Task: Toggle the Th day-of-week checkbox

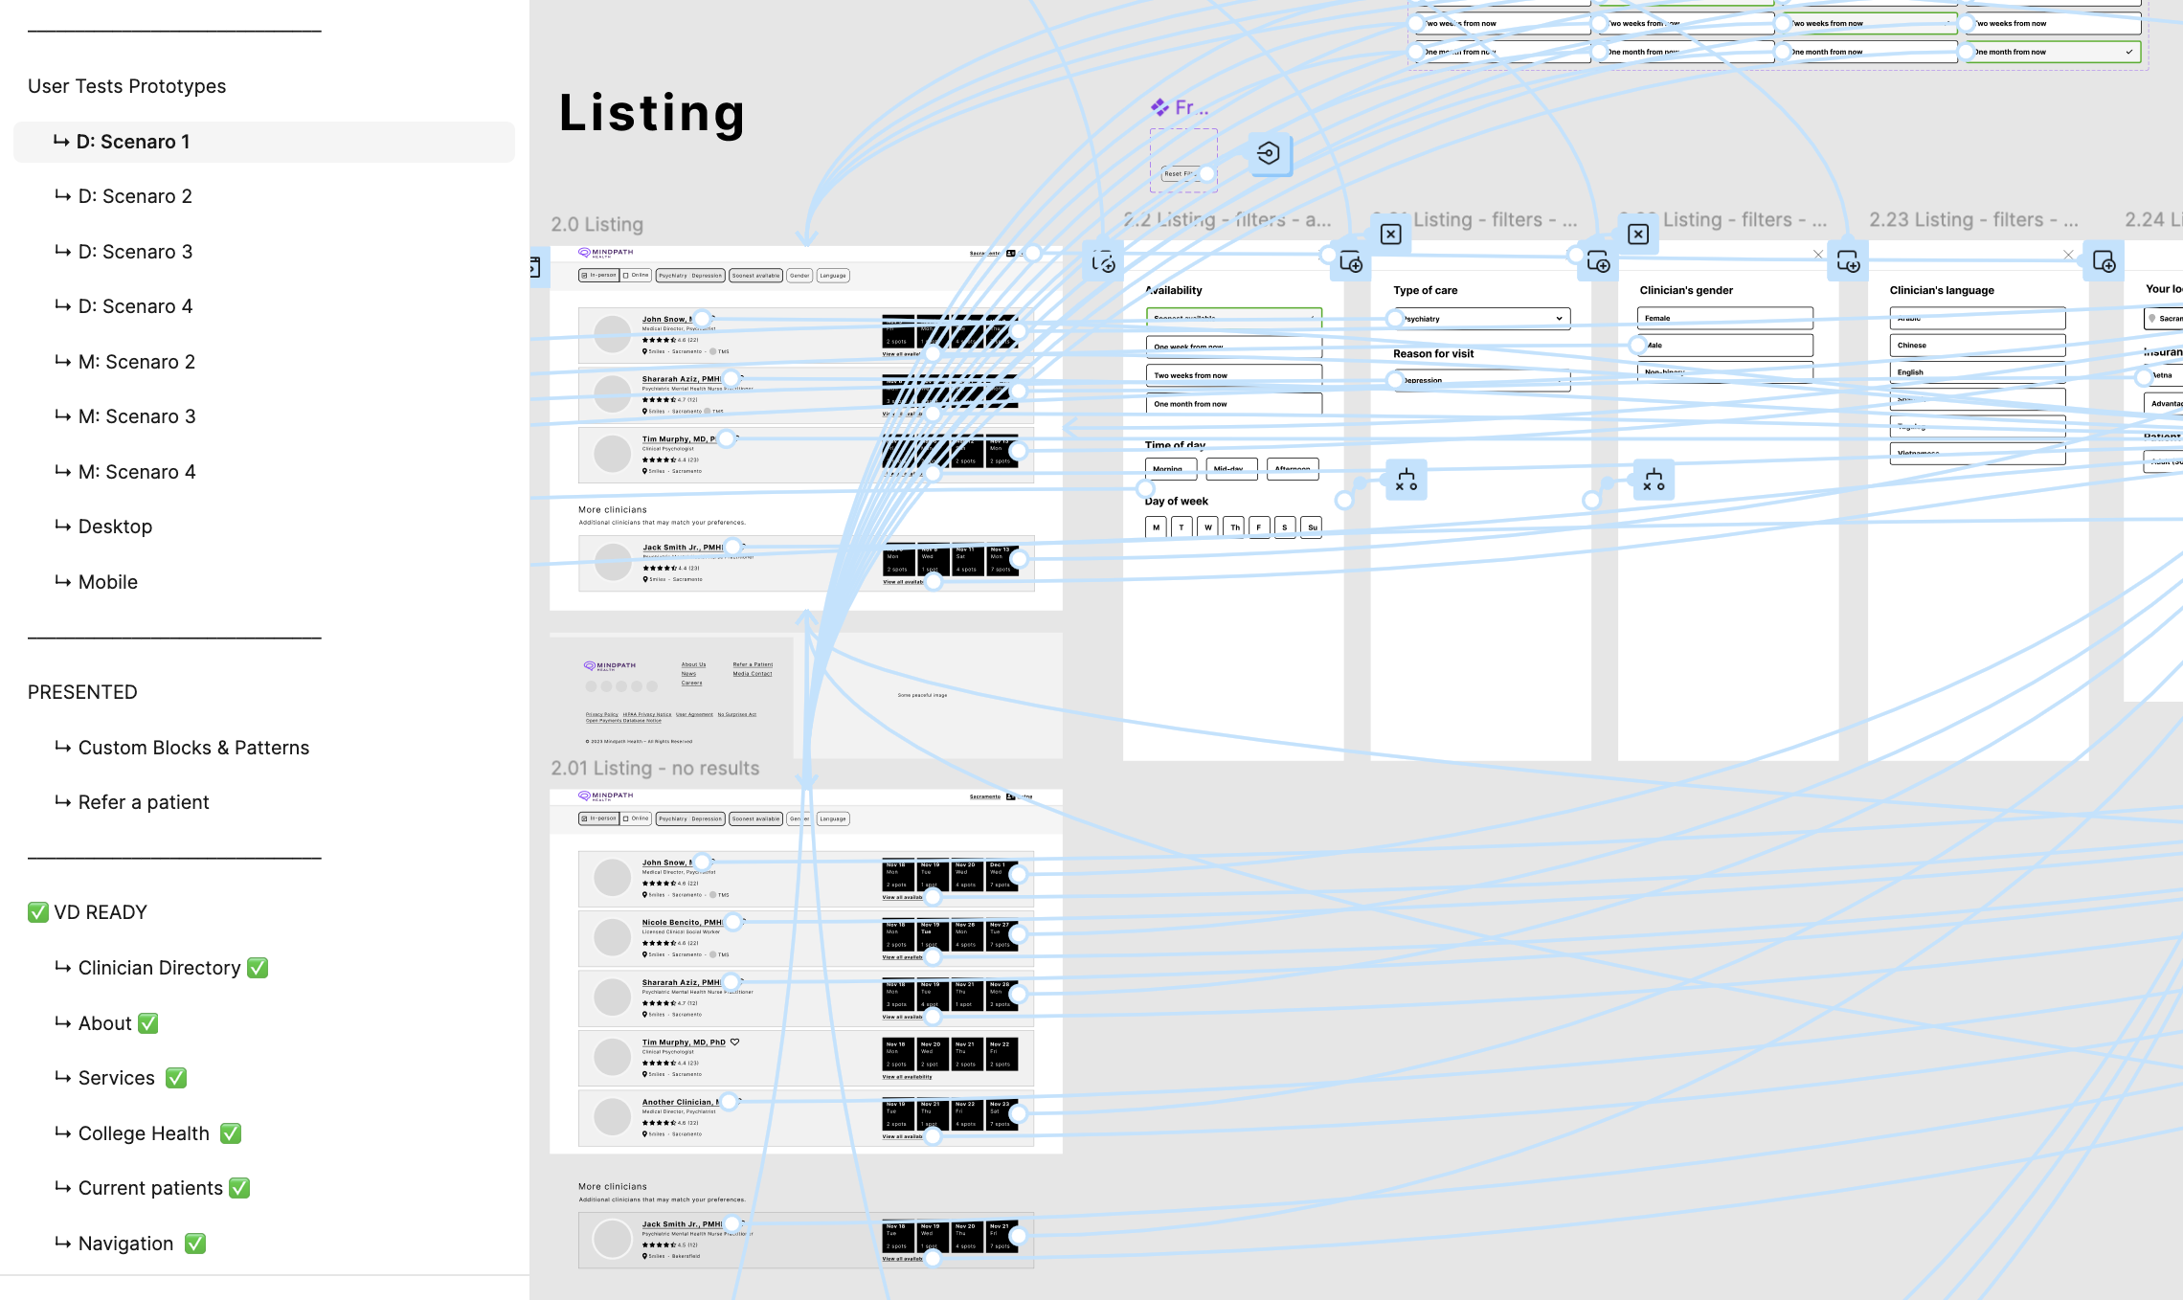Action: 1235,527
